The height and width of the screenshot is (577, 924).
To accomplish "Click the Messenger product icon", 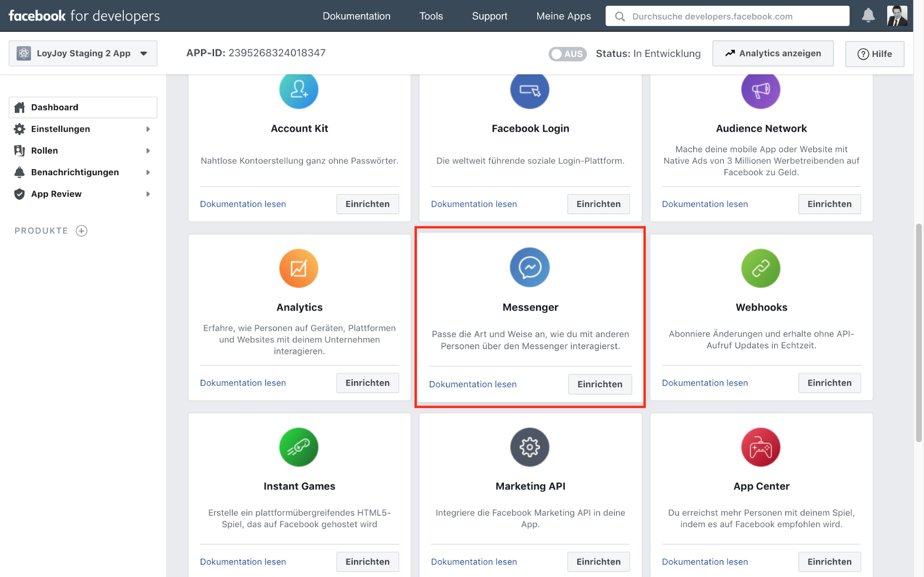I will [530, 267].
